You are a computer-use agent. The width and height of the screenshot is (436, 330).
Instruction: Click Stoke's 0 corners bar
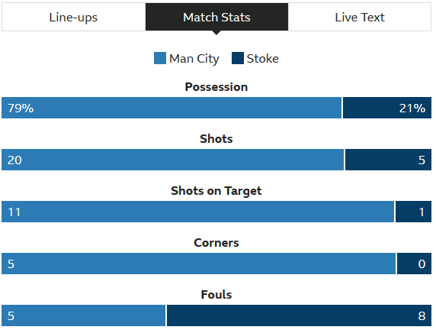415,264
